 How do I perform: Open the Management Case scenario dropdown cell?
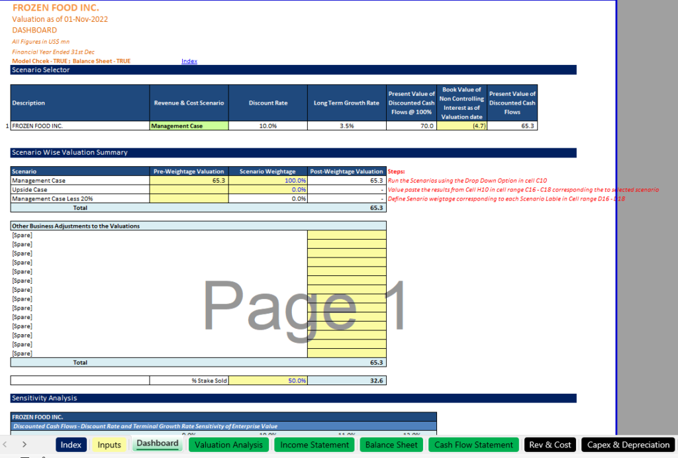click(189, 126)
